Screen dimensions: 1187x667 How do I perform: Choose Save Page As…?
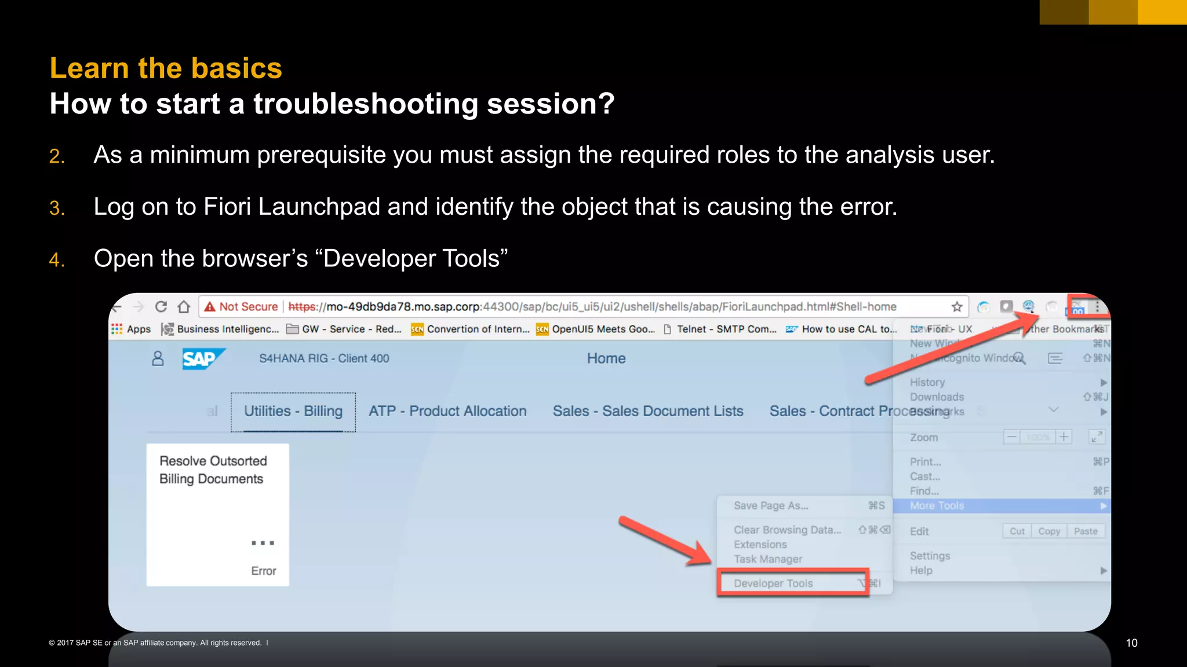[805, 506]
